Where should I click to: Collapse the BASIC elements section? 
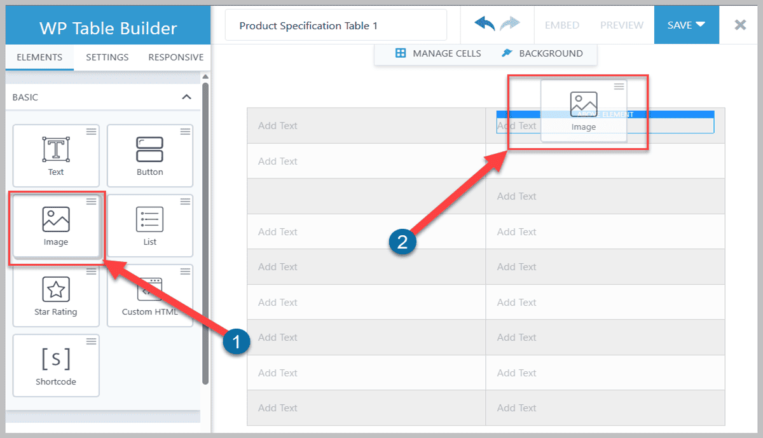(186, 97)
